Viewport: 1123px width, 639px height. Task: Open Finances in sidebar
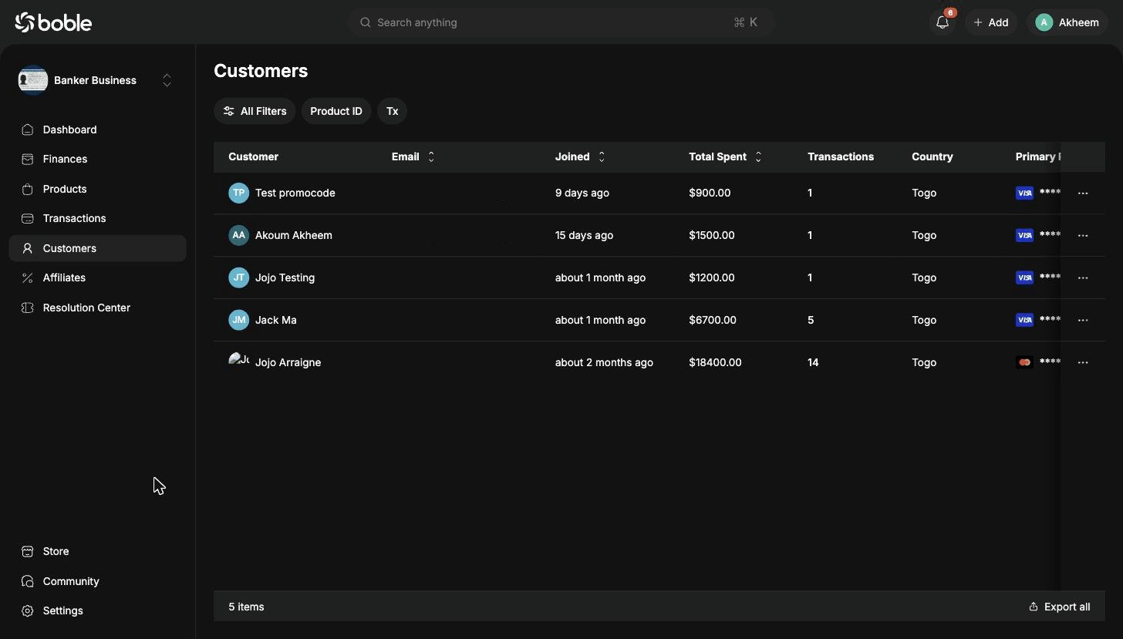[x=97, y=159]
